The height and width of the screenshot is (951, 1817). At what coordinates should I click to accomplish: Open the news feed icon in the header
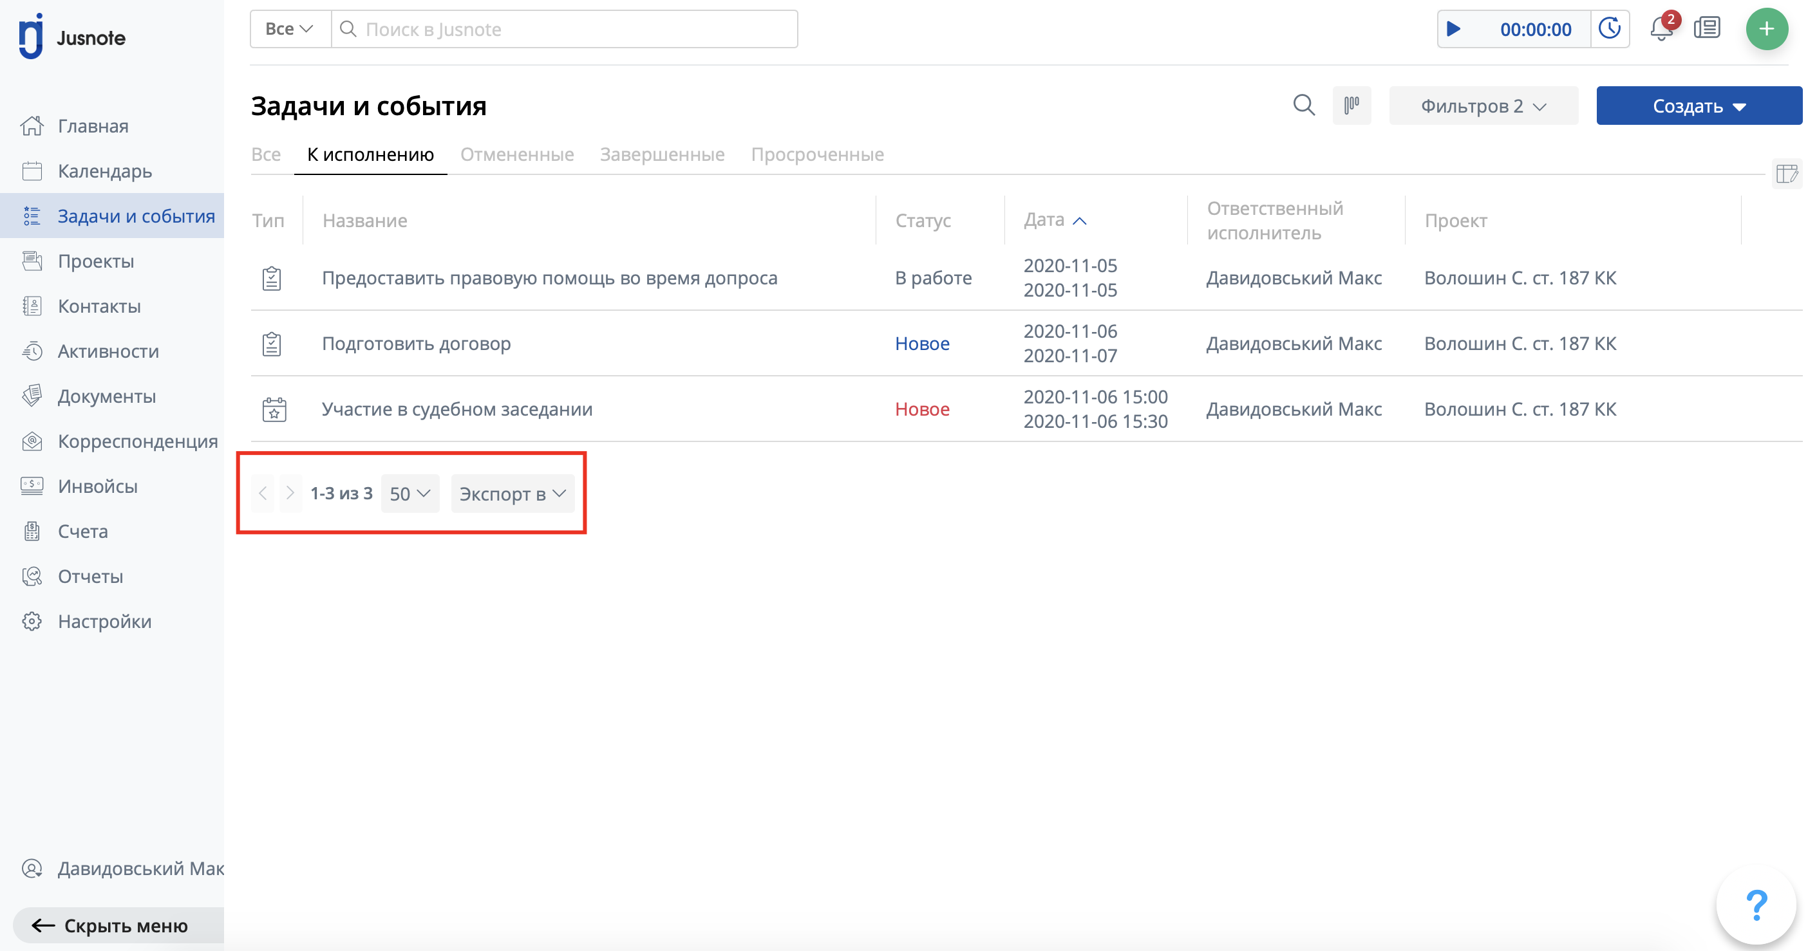[1707, 29]
